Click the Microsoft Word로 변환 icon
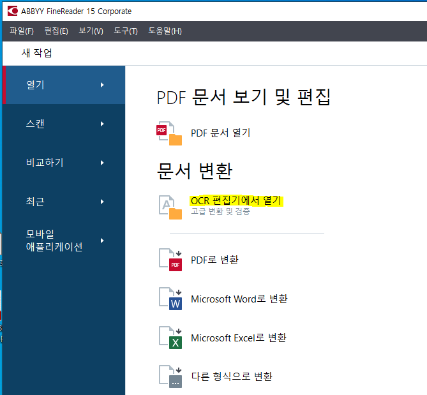The image size is (427, 395). (x=170, y=299)
